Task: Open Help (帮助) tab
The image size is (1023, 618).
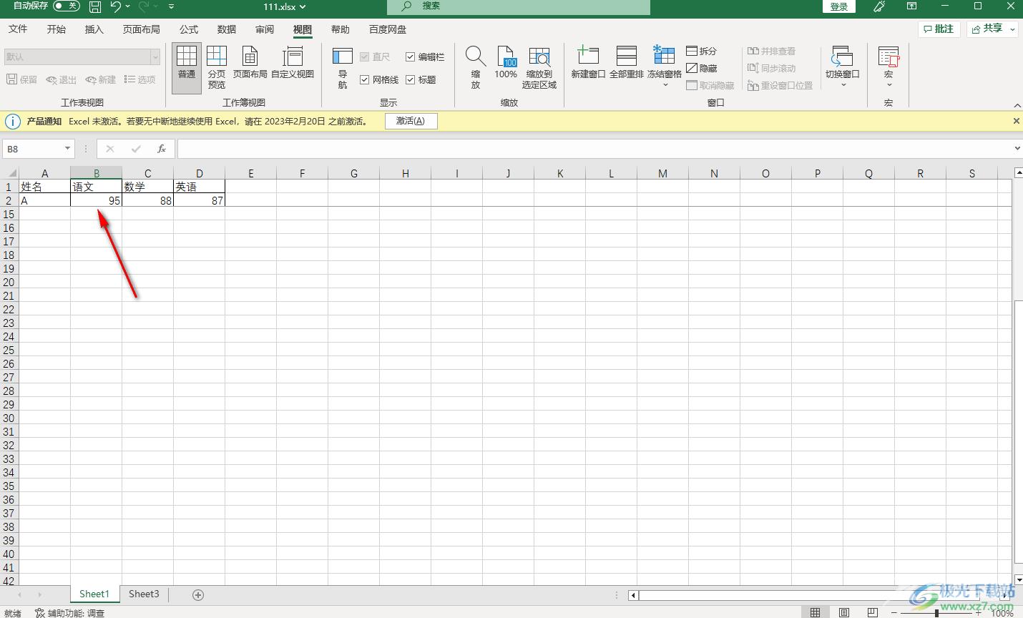Action: (341, 29)
